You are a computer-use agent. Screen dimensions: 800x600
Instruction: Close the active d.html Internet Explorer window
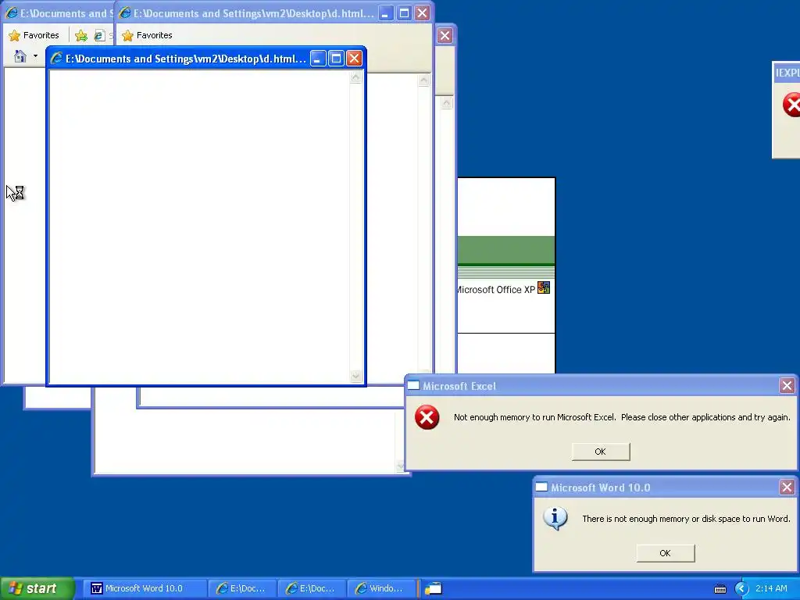point(354,58)
